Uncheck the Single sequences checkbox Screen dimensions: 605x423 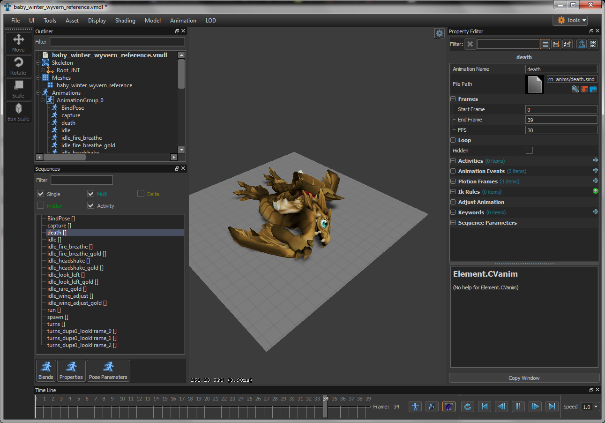(x=41, y=194)
